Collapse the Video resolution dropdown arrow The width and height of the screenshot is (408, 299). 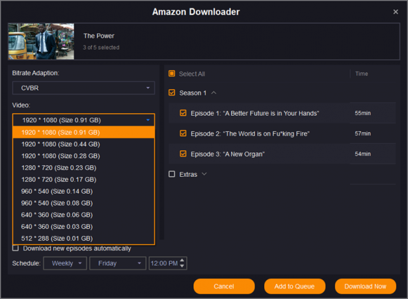point(148,120)
